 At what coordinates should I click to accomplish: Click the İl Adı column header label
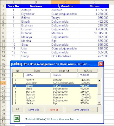37,71
